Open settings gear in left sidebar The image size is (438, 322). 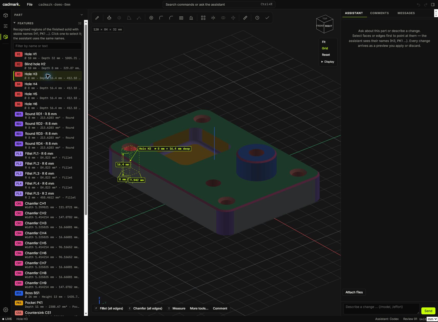tap(6, 310)
